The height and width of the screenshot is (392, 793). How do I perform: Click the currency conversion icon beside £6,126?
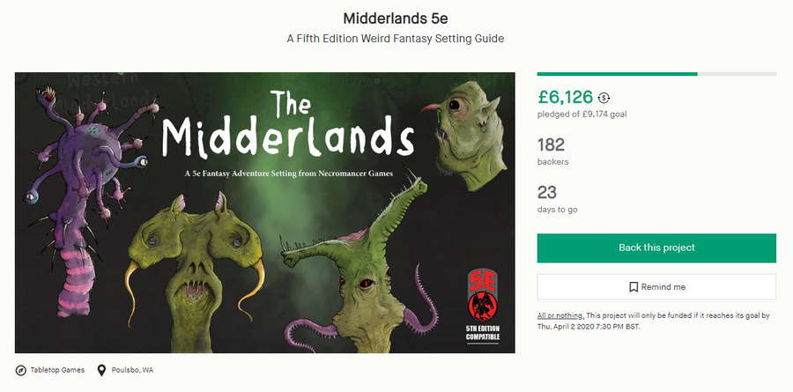point(604,98)
